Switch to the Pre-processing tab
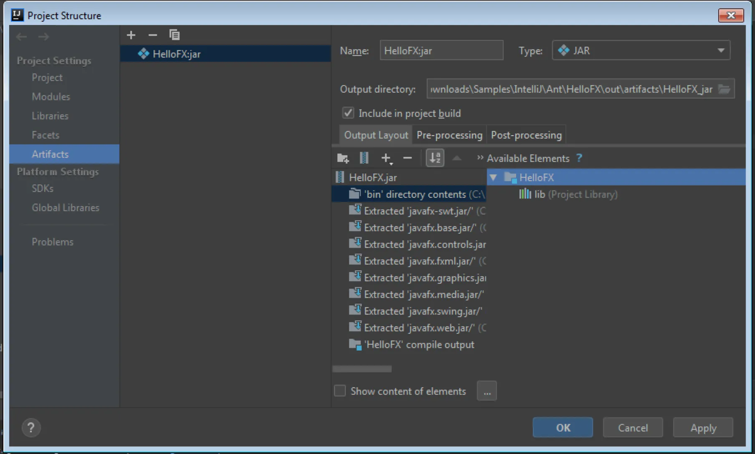 coord(449,135)
